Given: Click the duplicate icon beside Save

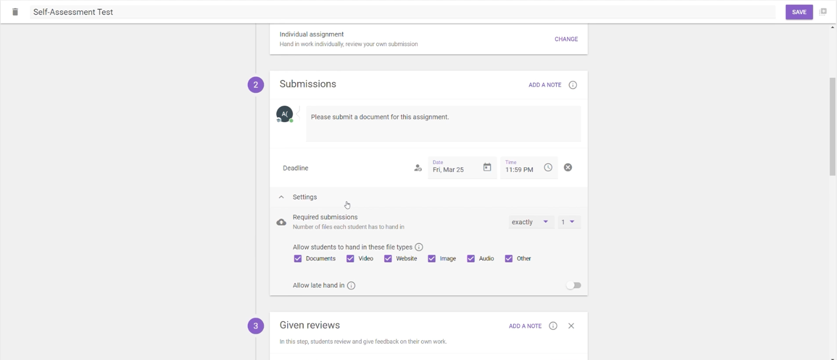Looking at the screenshot, I should pos(823,12).
